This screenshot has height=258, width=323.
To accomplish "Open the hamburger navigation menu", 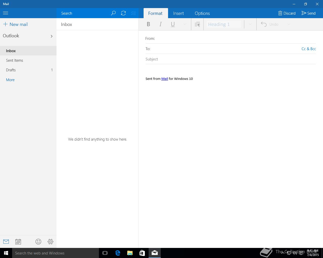I will click(6, 13).
